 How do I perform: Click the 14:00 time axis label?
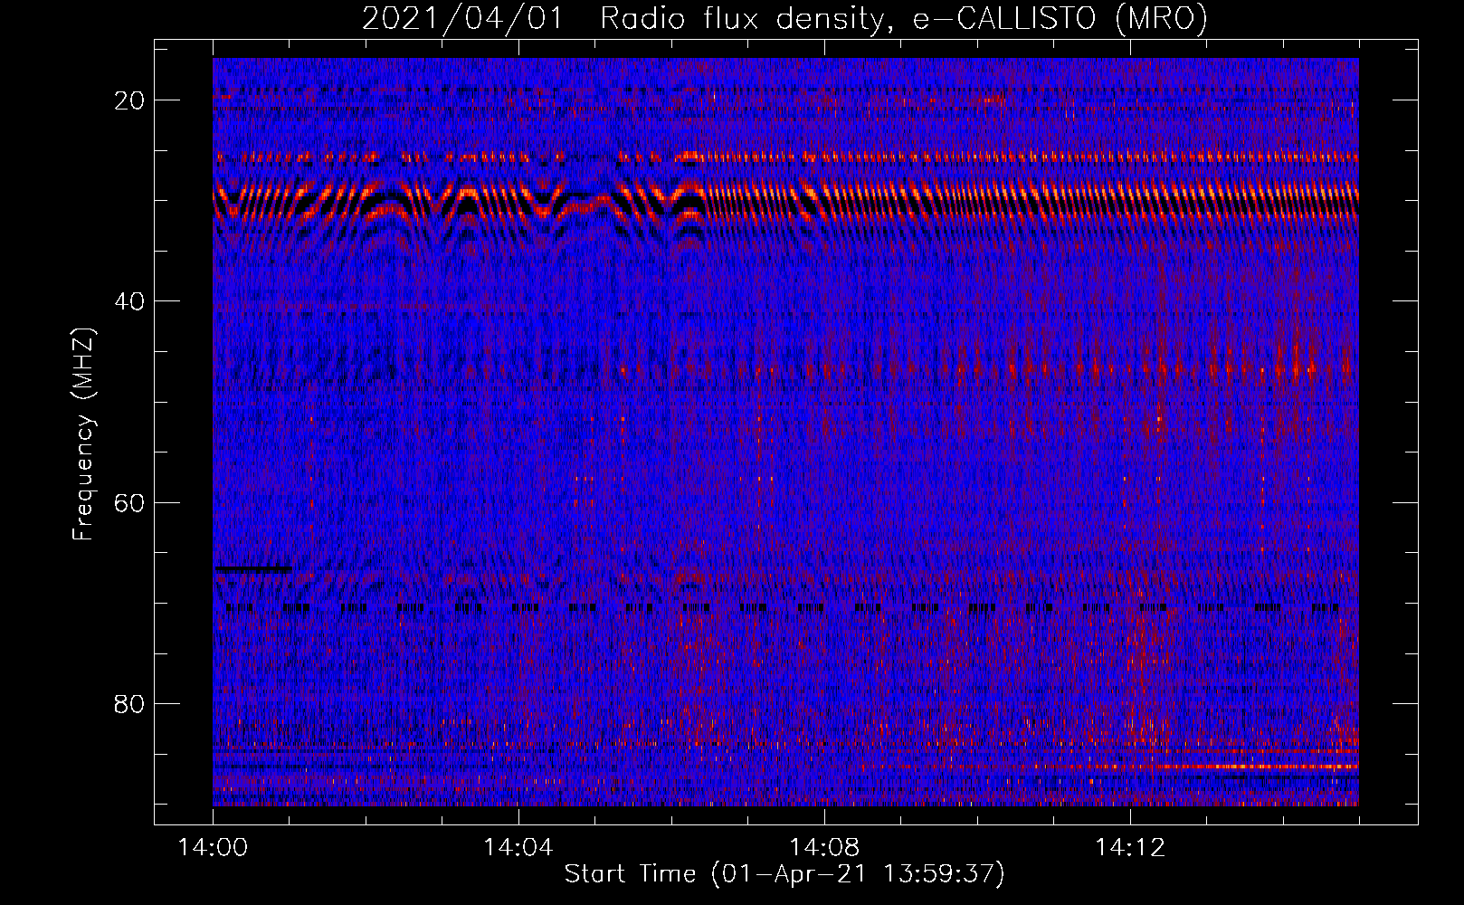(x=214, y=848)
